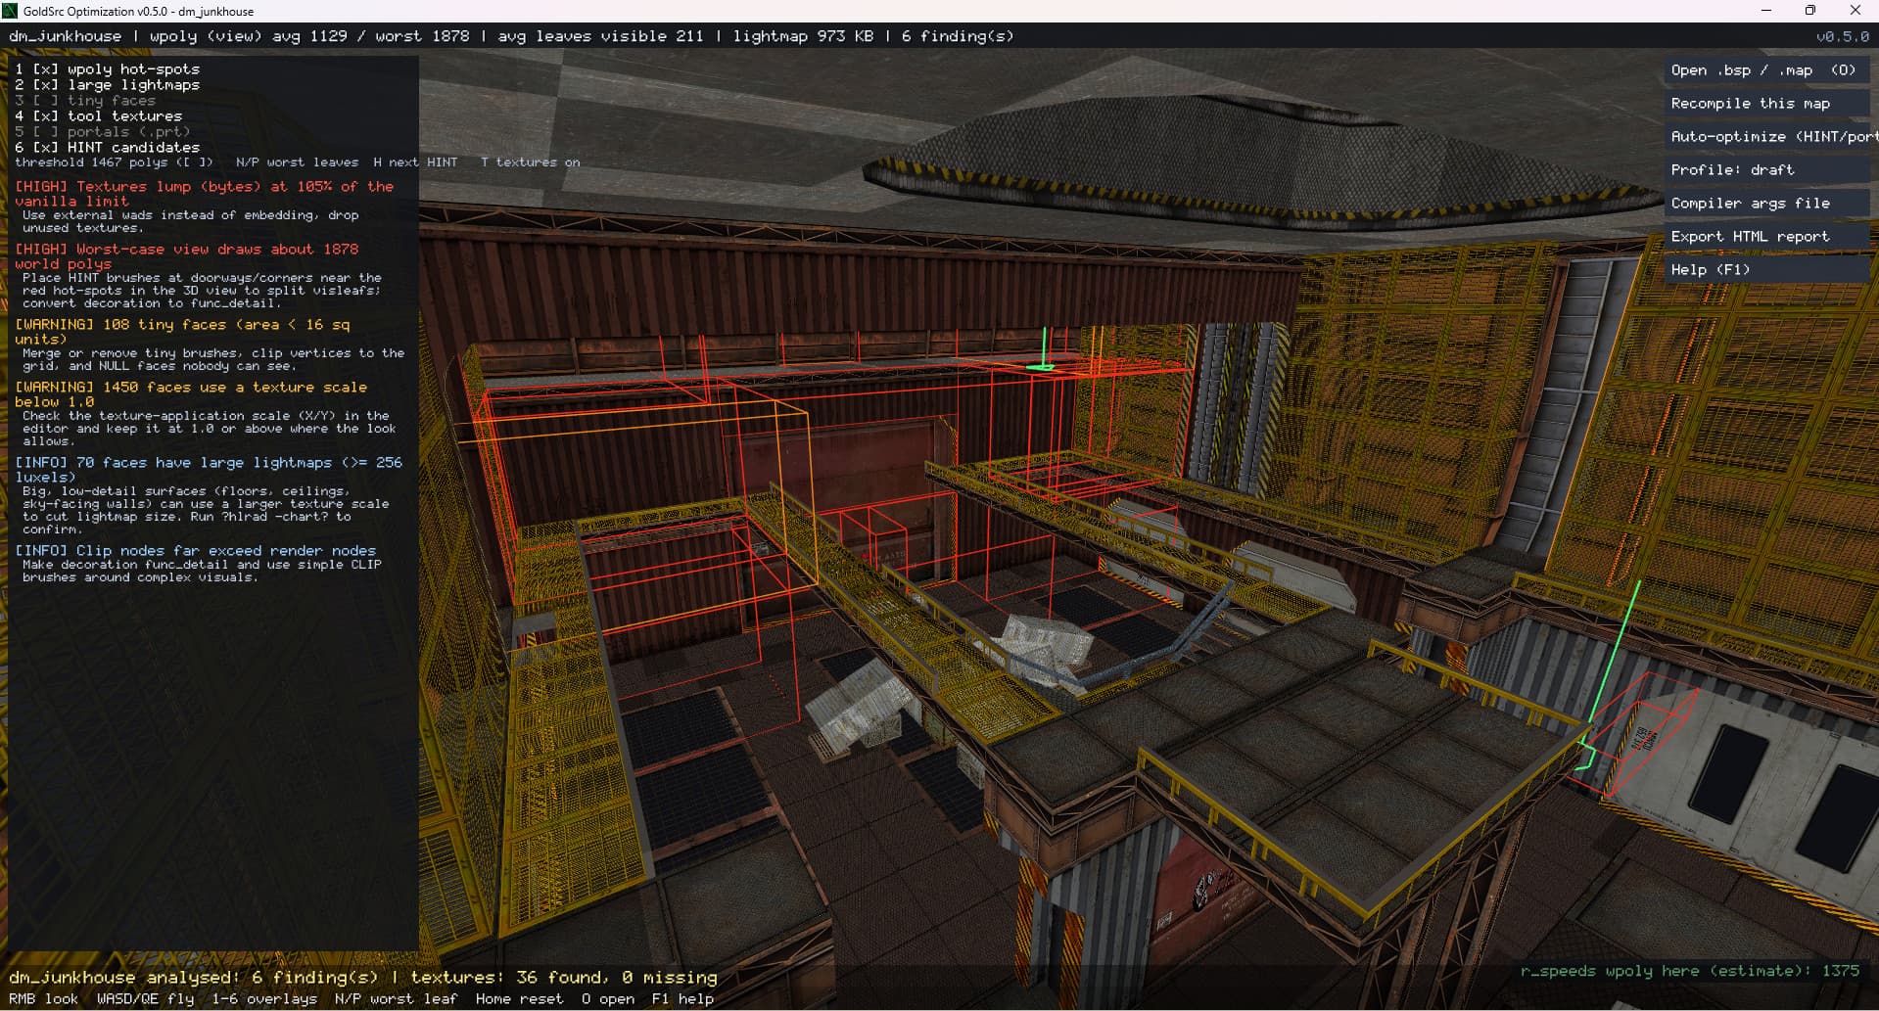The image size is (1879, 1011).
Task: Toggle the HINT candidates overlay checkbox
Action: tap(45, 148)
